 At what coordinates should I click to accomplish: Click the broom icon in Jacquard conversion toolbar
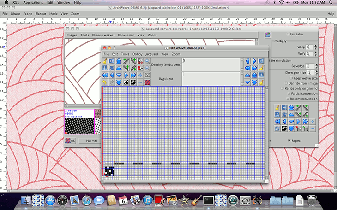tap(277, 107)
